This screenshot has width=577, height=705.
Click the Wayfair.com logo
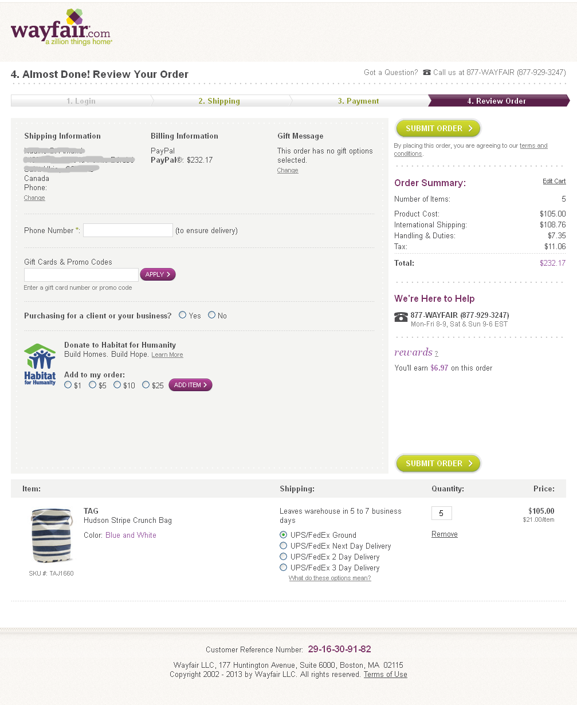(x=61, y=27)
